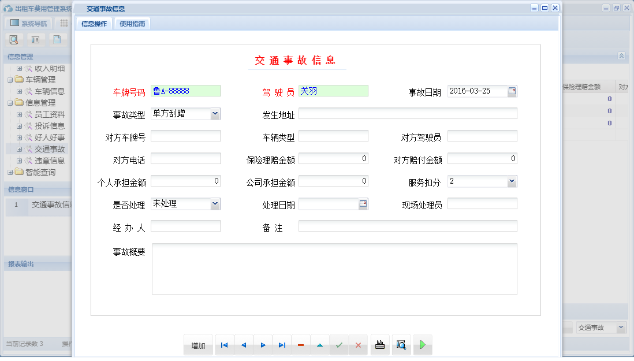This screenshot has height=361, width=634.
Task: Go to the first record
Action: click(x=225, y=345)
